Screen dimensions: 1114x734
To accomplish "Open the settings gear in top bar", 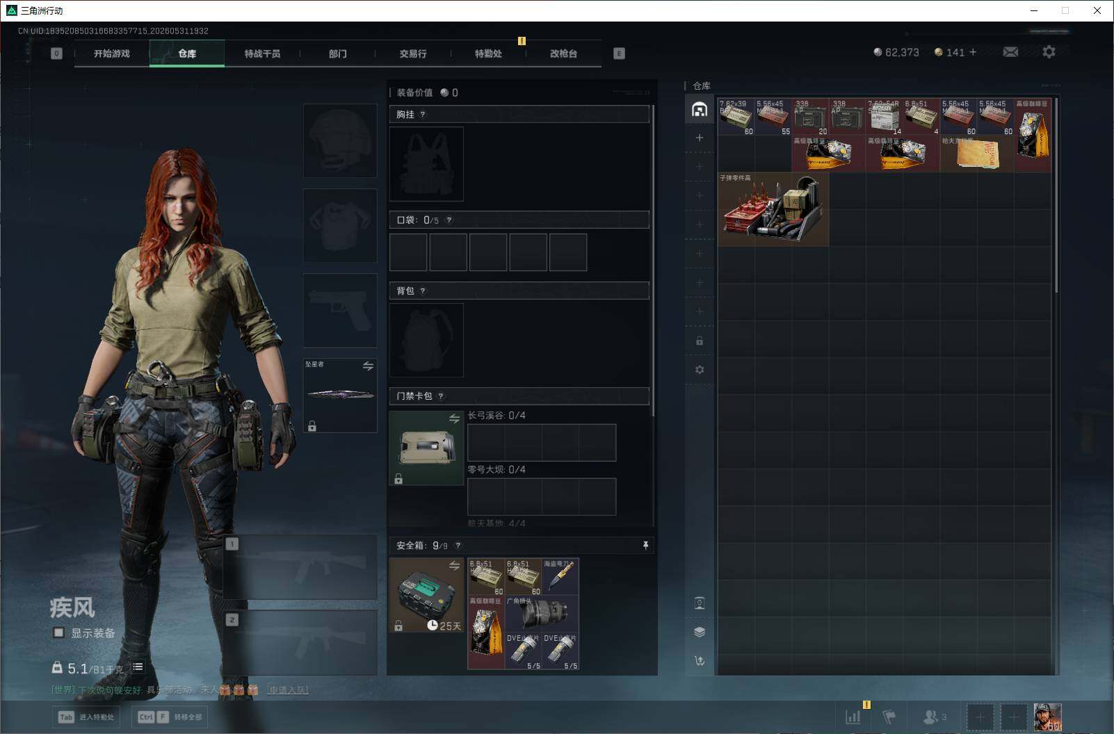I will 1049,52.
